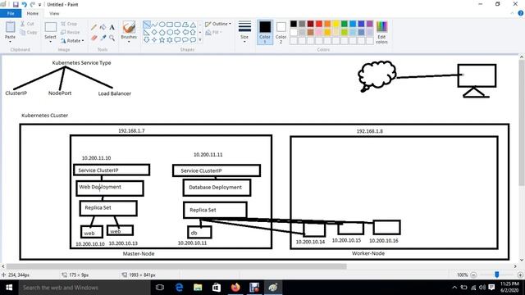Click the Search the web and Windows box
Viewport: 525px width, 295px height.
(84, 288)
